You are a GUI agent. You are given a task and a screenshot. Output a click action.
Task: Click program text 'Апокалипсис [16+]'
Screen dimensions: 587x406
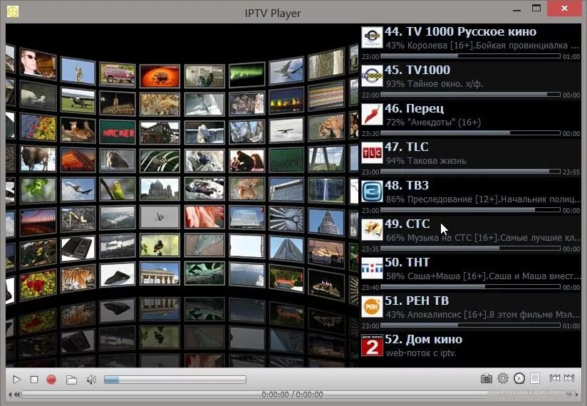pyautogui.click(x=448, y=315)
